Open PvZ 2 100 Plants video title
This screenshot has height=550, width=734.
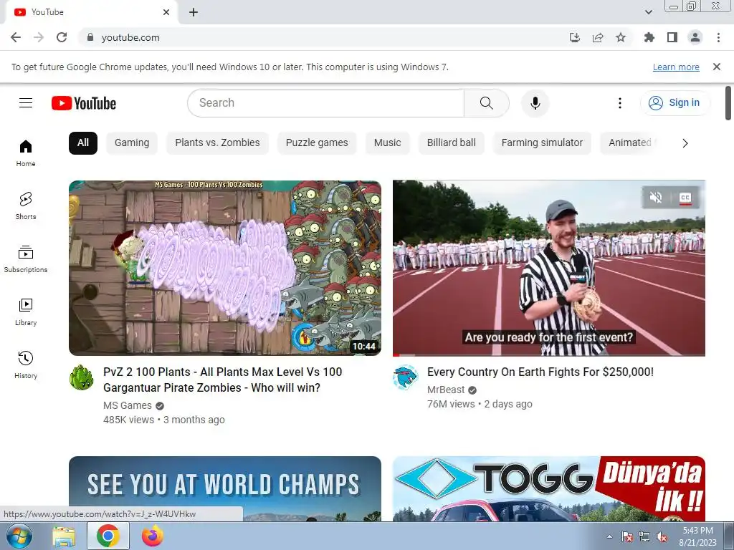(x=223, y=380)
